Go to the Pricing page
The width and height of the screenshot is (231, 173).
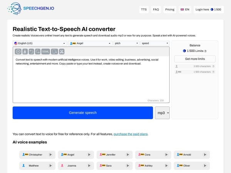[x=170, y=9]
